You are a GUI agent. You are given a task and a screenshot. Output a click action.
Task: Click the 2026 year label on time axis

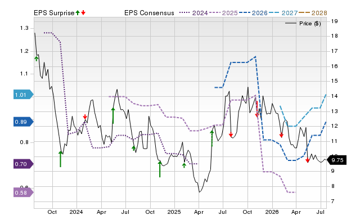tap(272, 212)
